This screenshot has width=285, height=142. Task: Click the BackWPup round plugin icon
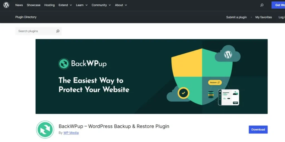click(45, 130)
